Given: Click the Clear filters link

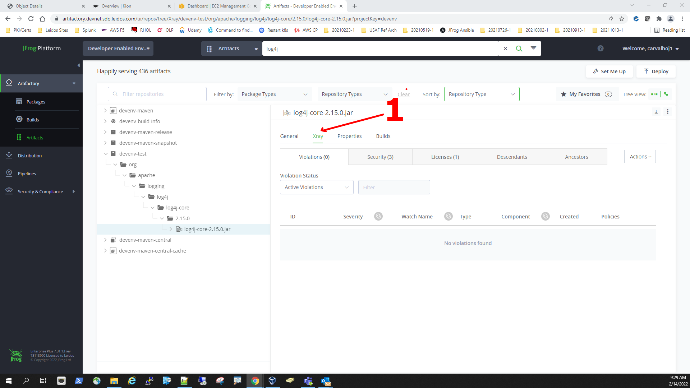Looking at the screenshot, I should [x=403, y=94].
